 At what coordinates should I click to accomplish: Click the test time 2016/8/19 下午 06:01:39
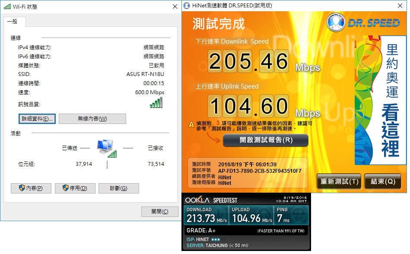click(247, 165)
